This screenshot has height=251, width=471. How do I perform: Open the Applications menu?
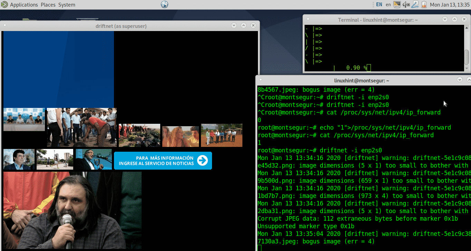[x=24, y=5]
